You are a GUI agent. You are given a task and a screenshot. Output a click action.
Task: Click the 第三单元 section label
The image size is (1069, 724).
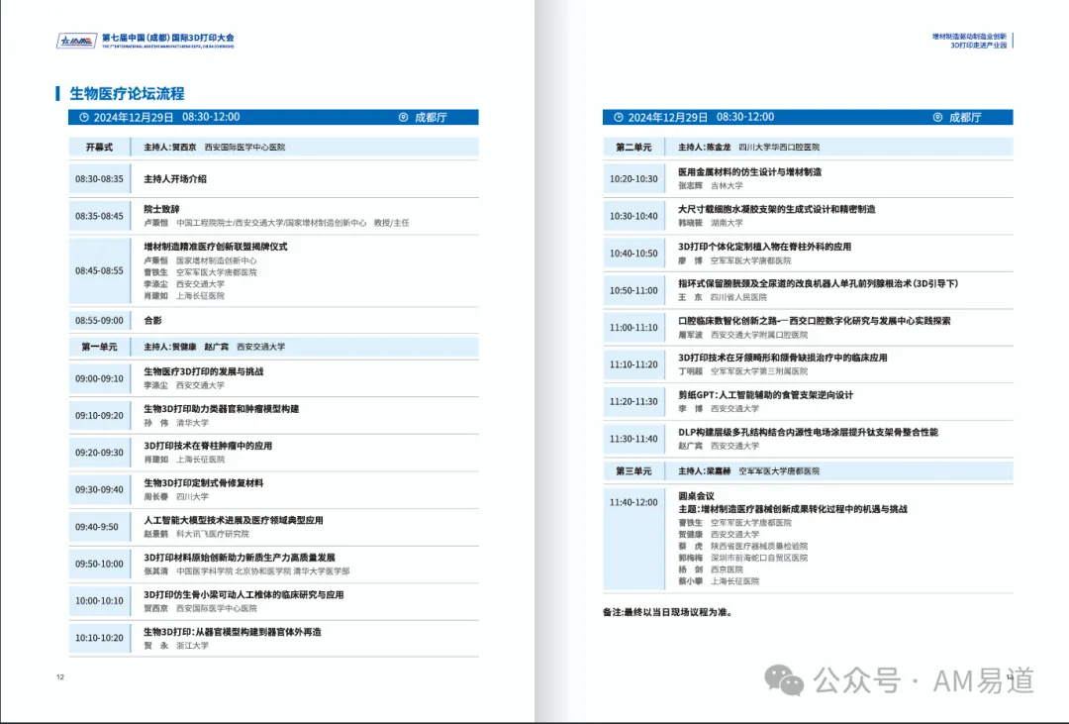[x=634, y=471]
